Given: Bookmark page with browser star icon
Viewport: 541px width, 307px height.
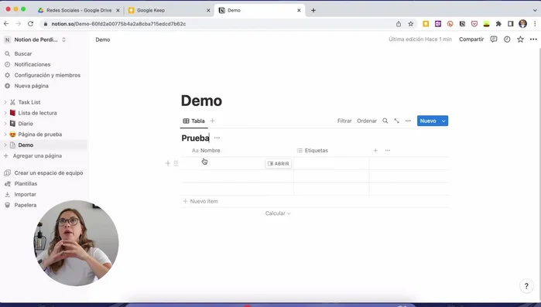Looking at the screenshot, I should click(x=410, y=24).
